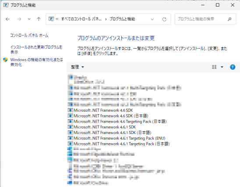Select .NET Framework 4.6.1 Targeting Pack (日本語)
The width and height of the screenshot is (240, 187).
point(121,144)
